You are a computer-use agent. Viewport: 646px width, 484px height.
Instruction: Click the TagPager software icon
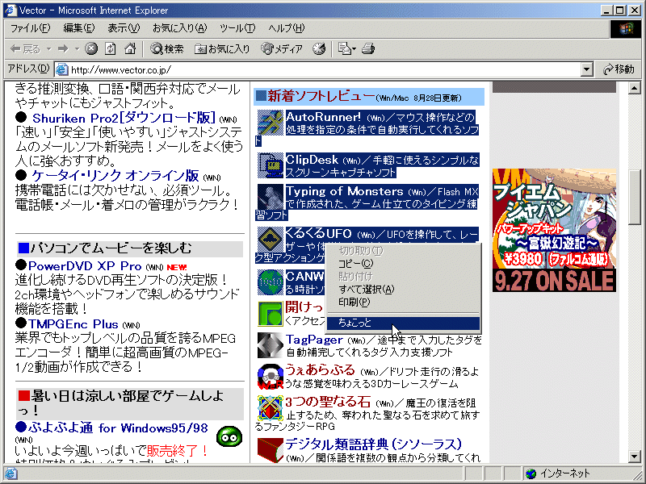point(271,345)
